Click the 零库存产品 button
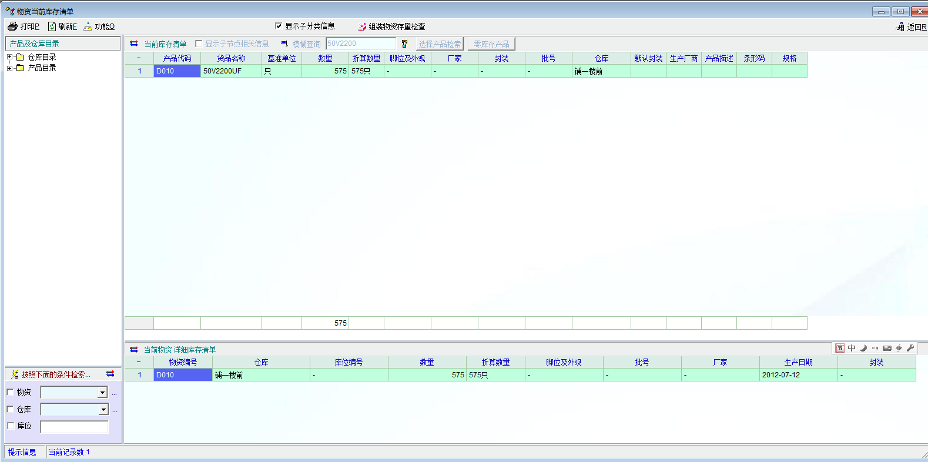The width and height of the screenshot is (928, 462). pos(491,44)
